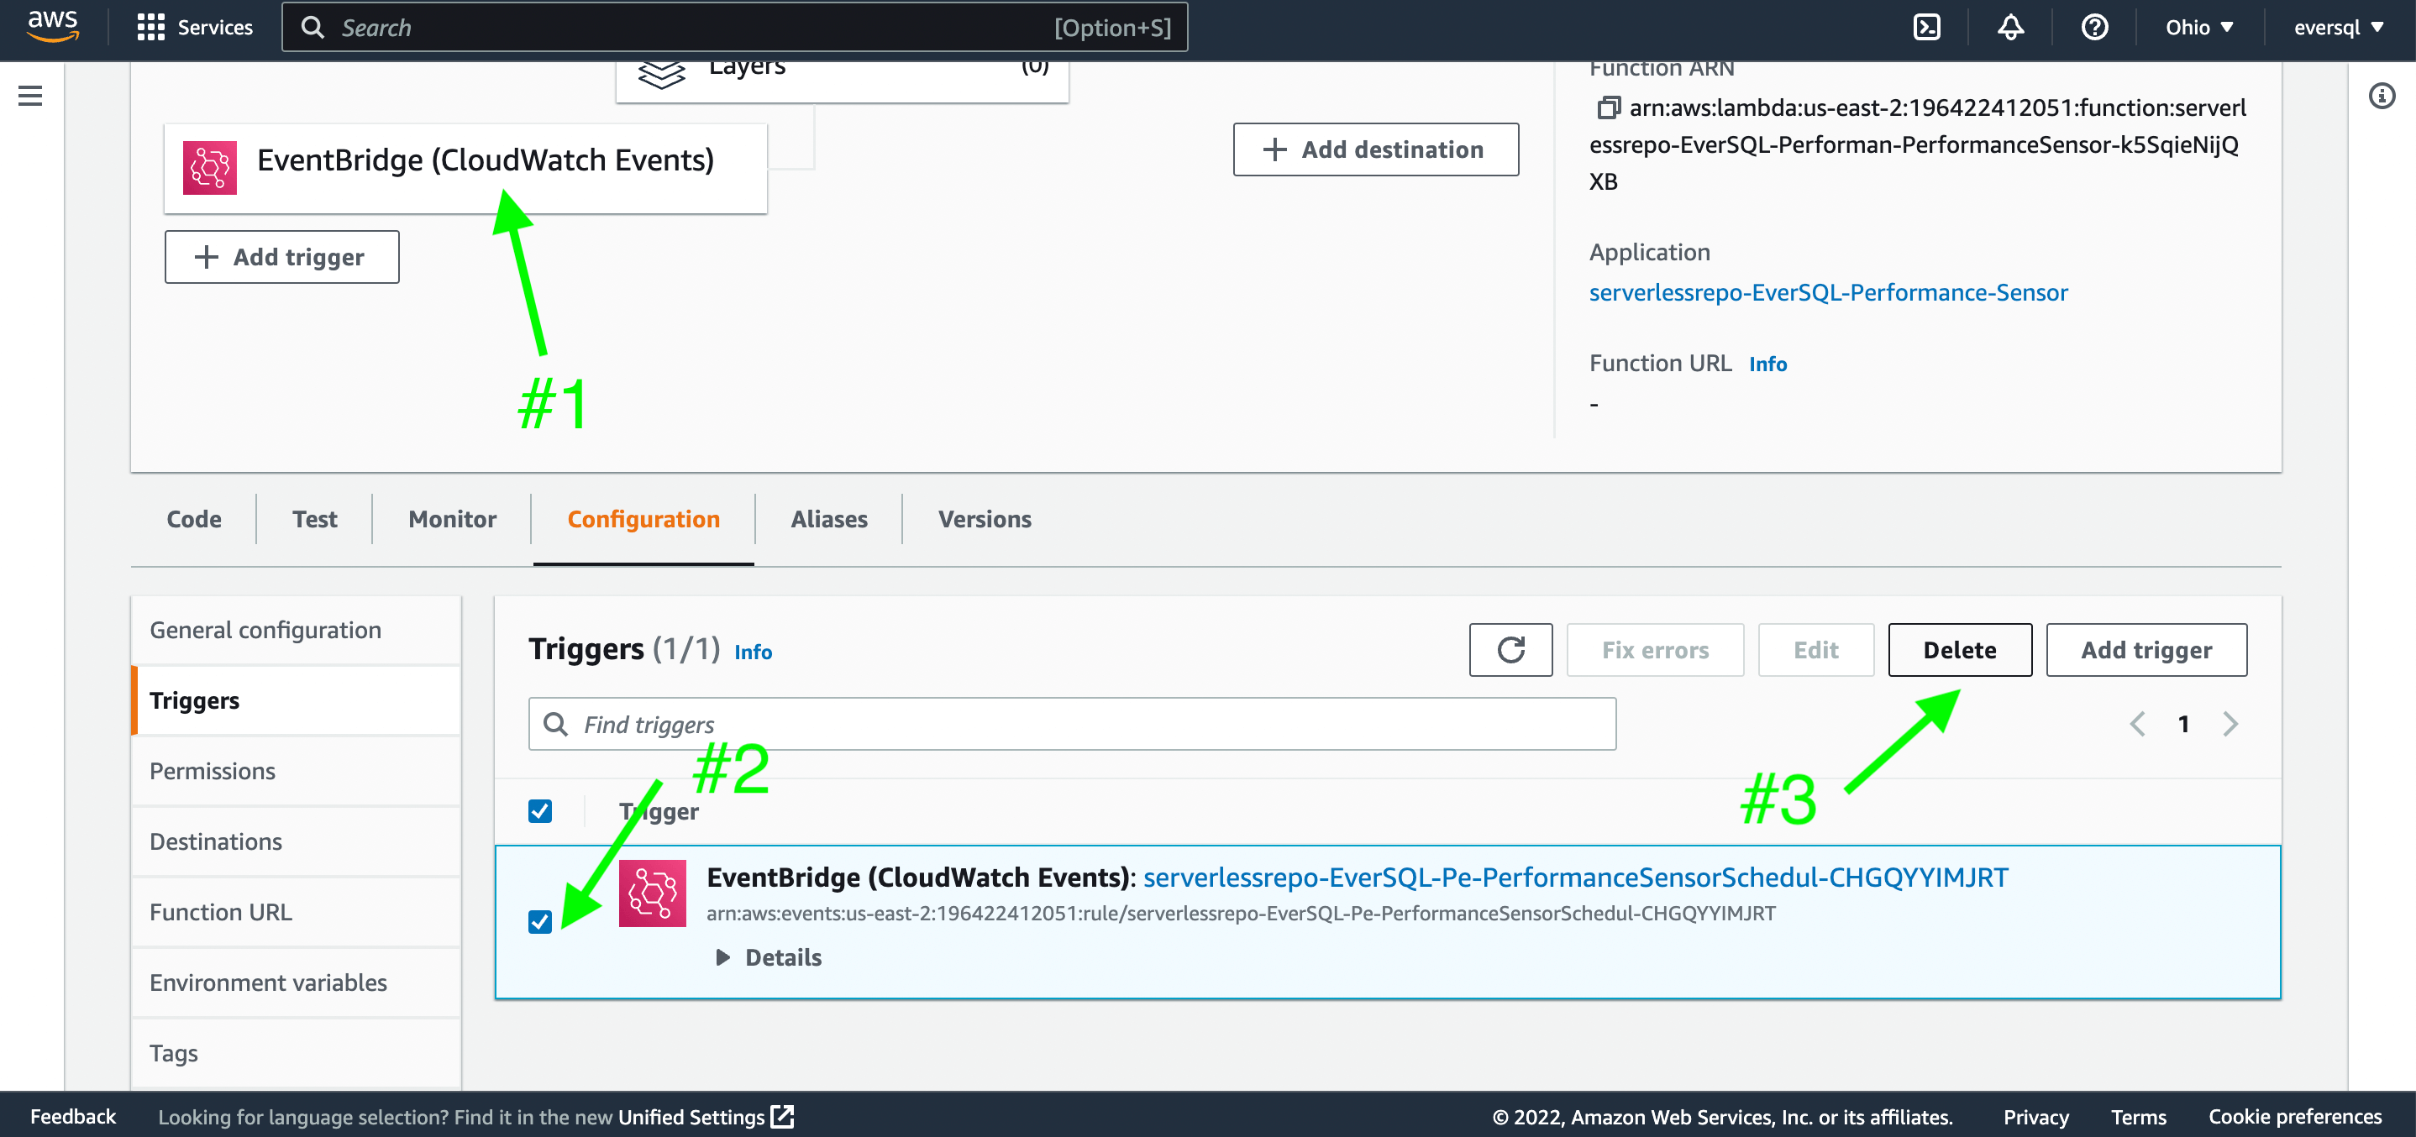Image resolution: width=2416 pixels, height=1137 pixels.
Task: Focus the top AWS Search field
Action: tap(734, 27)
